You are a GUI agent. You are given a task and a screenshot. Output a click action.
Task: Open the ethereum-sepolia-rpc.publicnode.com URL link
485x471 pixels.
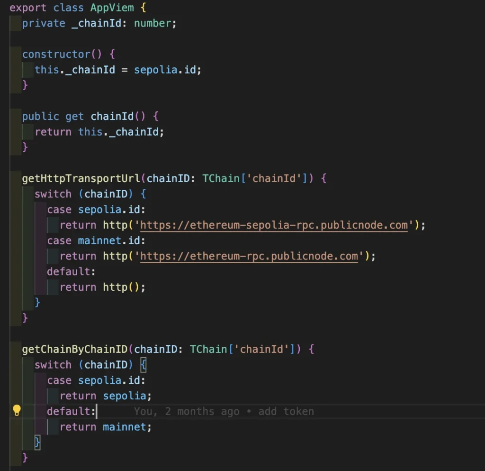pos(274,225)
